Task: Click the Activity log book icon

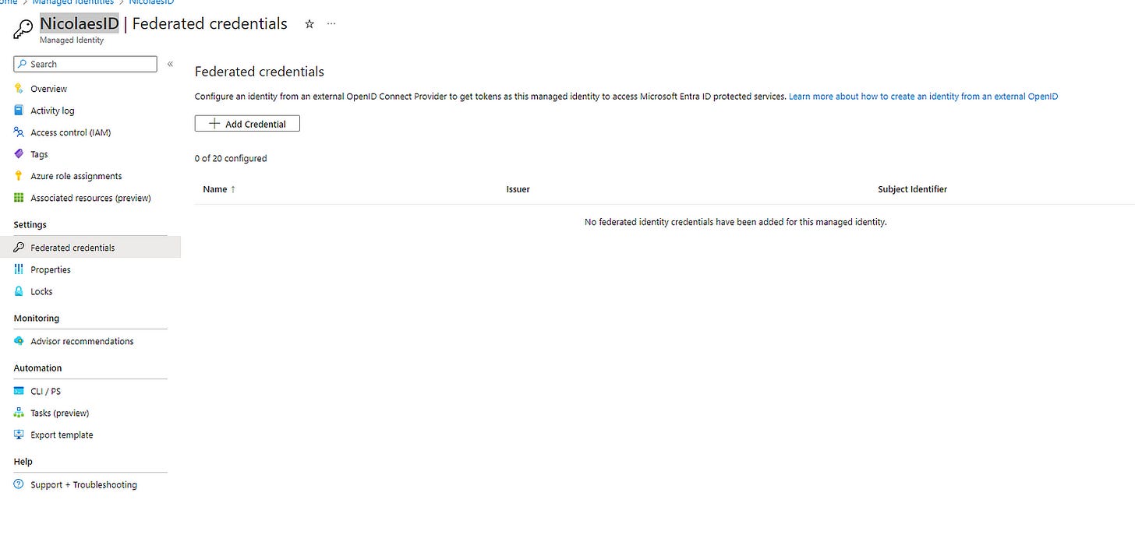Action: 19,111
